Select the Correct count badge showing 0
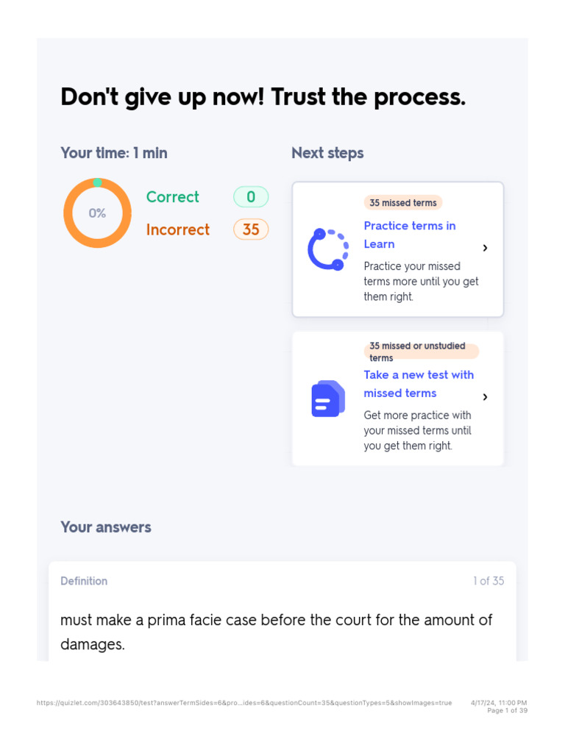 coord(251,197)
